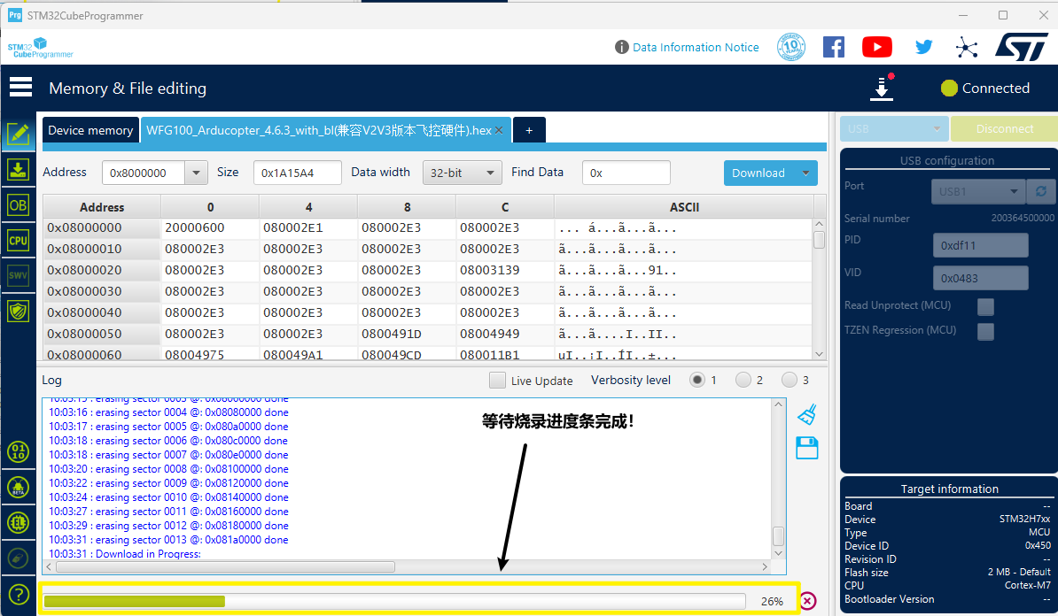Open the security shield panel icon
Image resolution: width=1058 pixels, height=616 pixels.
coord(19,311)
